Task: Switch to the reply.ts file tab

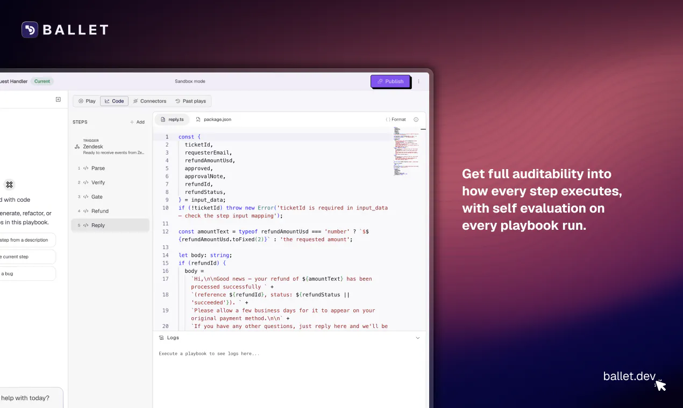Action: click(172, 119)
